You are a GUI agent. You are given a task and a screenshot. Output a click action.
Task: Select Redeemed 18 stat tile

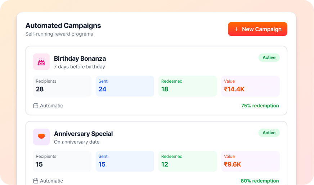187,86
